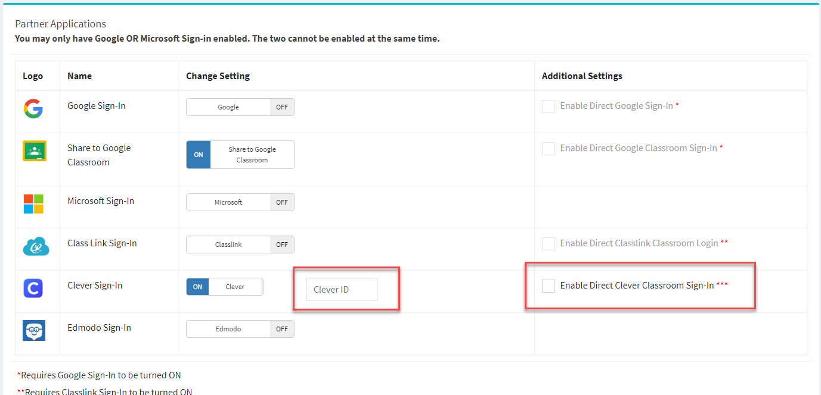Viewport: 821px width, 395px height.
Task: Click the Logo column header
Action: [33, 76]
